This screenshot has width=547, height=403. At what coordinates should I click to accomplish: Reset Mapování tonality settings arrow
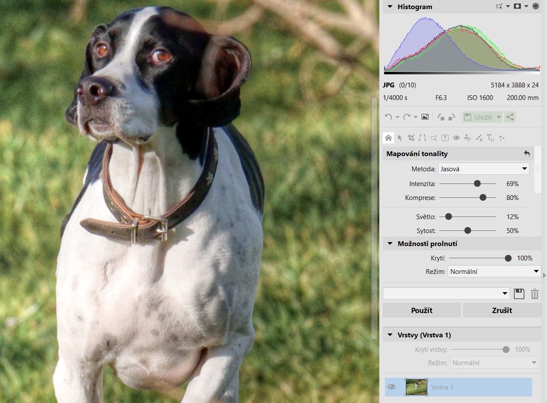(x=527, y=153)
